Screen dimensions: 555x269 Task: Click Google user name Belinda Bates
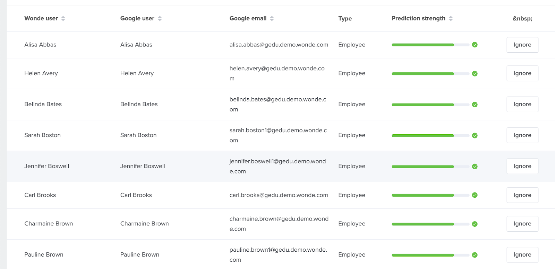(x=139, y=104)
